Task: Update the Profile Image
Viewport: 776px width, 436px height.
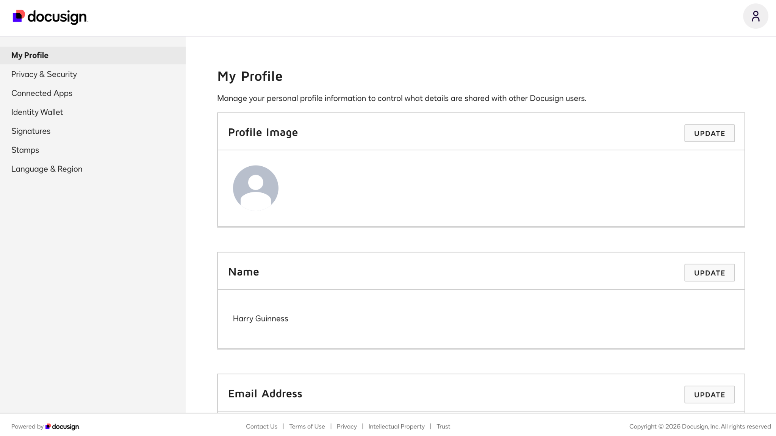Action: (x=709, y=133)
